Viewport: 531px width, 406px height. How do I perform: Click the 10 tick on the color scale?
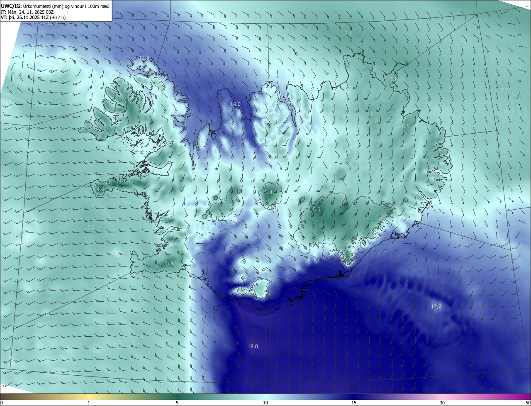[265, 403]
